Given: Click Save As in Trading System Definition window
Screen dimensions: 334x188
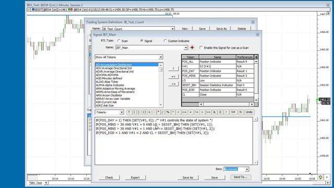Looking at the screenshot, I should pos(221,29).
